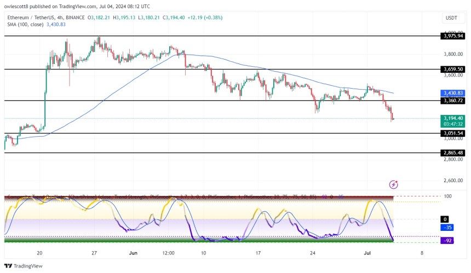471x273 pixels.
Task: Click the 8 date on time axis
Action: coord(422,253)
